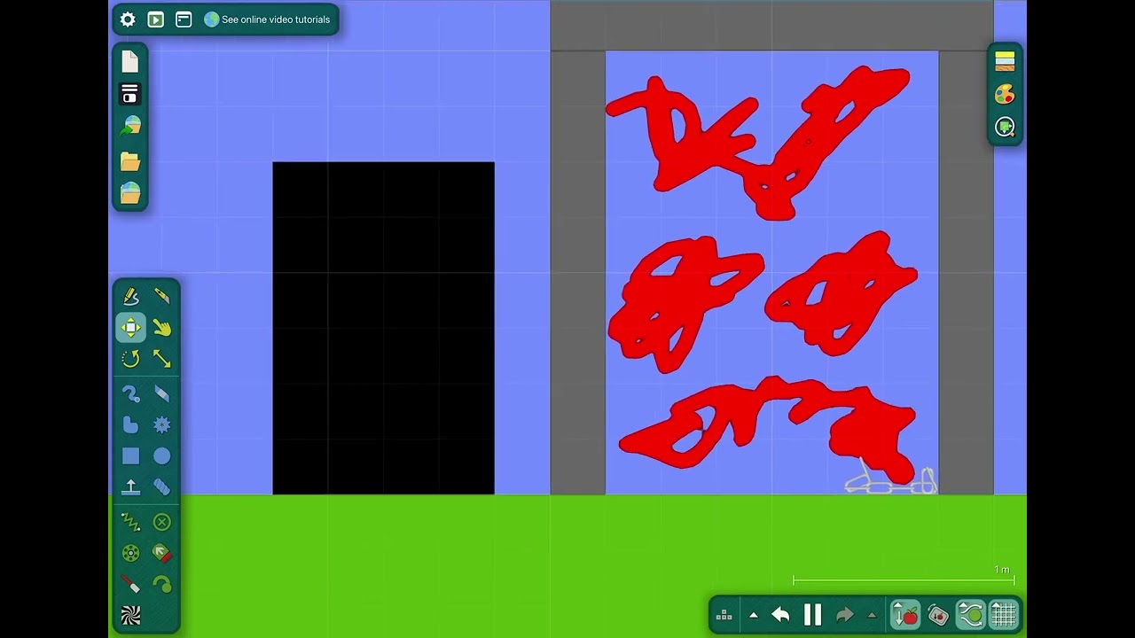Image resolution: width=1135 pixels, height=638 pixels.
Task: Create a new scene with the blank page icon
Action: pyautogui.click(x=130, y=61)
